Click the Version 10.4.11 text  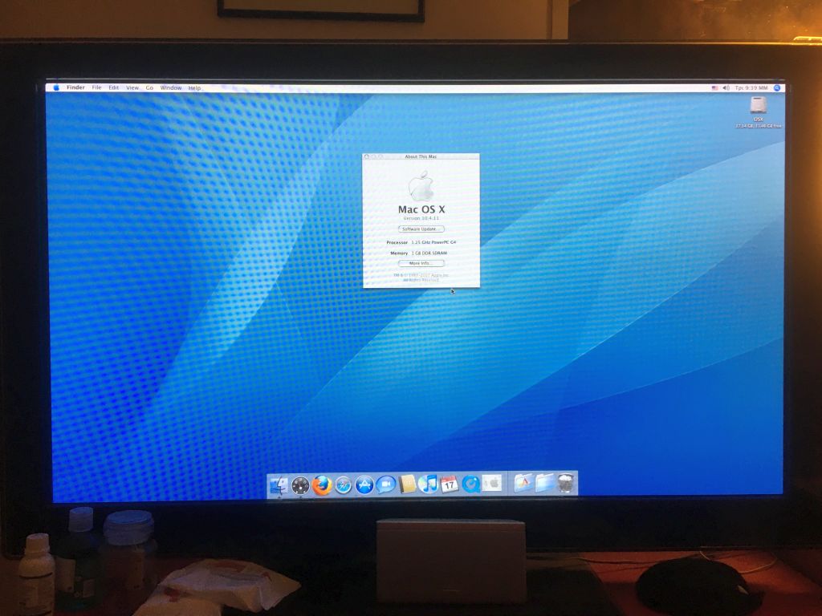(x=421, y=218)
